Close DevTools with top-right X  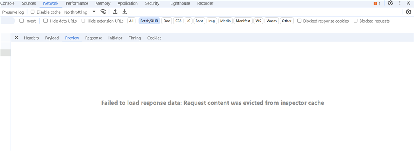pyautogui.click(x=408, y=3)
